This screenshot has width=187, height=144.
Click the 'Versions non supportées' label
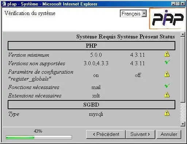click(37, 63)
